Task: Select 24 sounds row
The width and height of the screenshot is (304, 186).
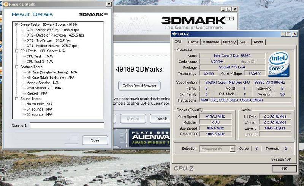Action: click(40, 109)
